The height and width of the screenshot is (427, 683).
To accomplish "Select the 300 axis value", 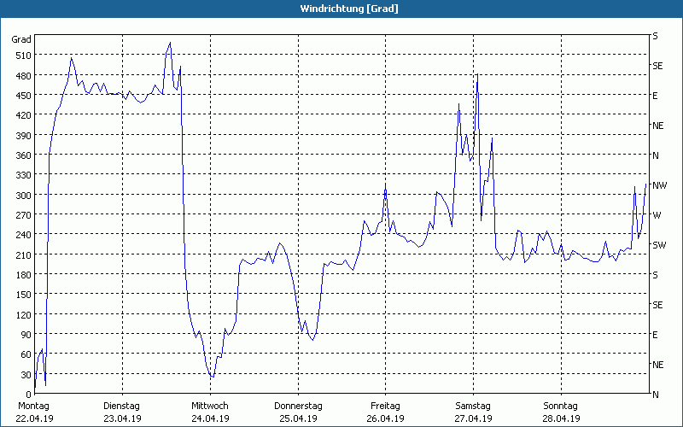I will [23, 196].
